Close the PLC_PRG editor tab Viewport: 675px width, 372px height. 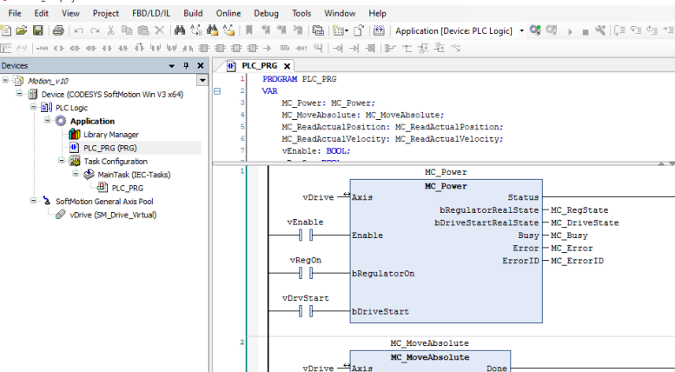[x=286, y=66]
